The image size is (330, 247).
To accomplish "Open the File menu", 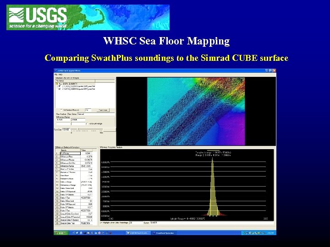I will pos(56,75).
